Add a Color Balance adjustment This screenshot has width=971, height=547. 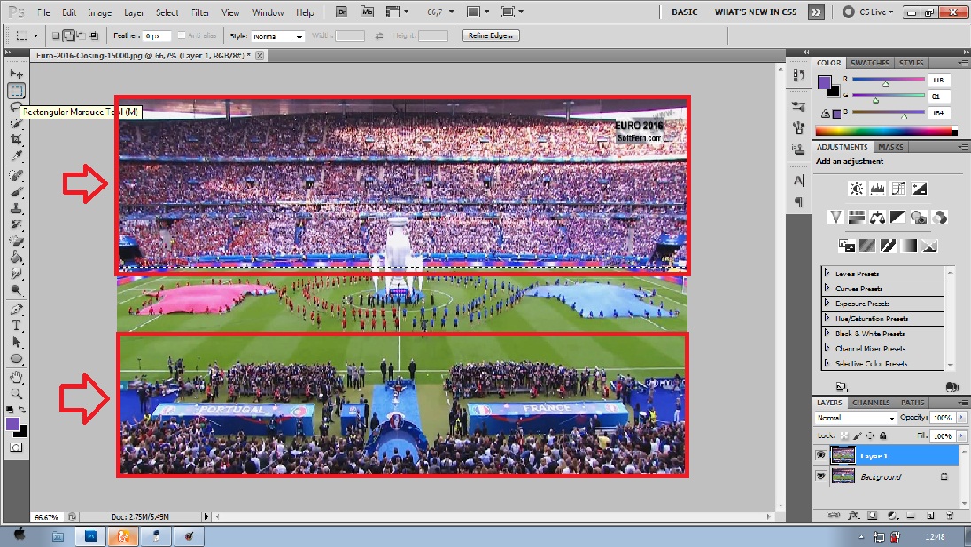pos(877,217)
